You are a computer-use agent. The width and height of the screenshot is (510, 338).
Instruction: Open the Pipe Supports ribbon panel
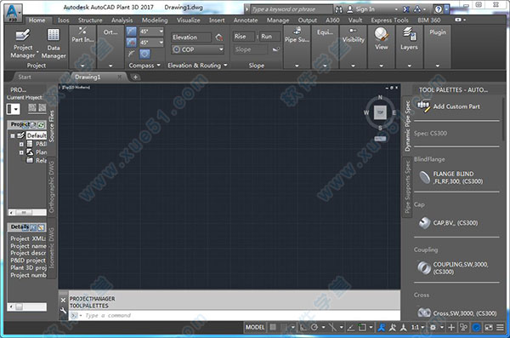(297, 36)
